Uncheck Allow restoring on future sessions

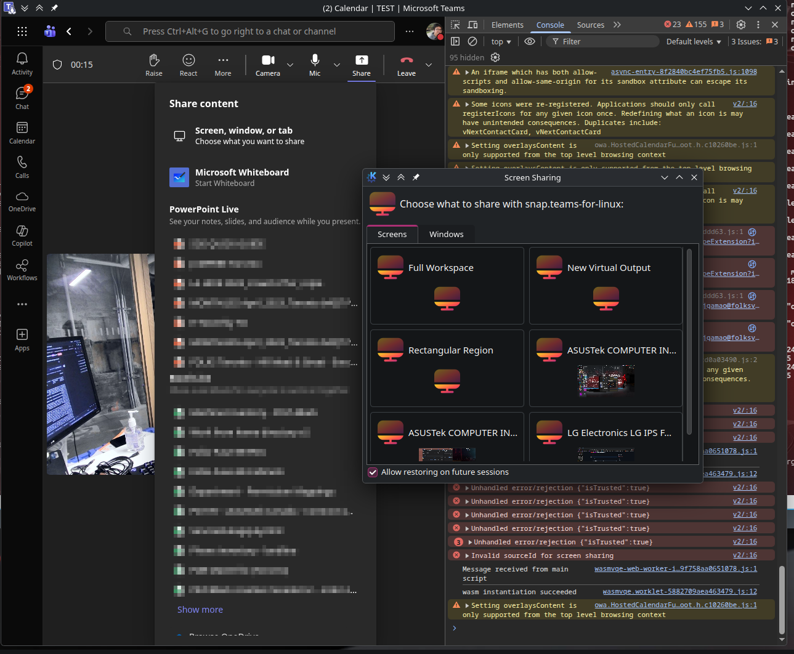373,472
